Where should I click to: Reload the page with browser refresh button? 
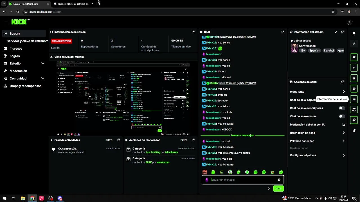[17, 12]
